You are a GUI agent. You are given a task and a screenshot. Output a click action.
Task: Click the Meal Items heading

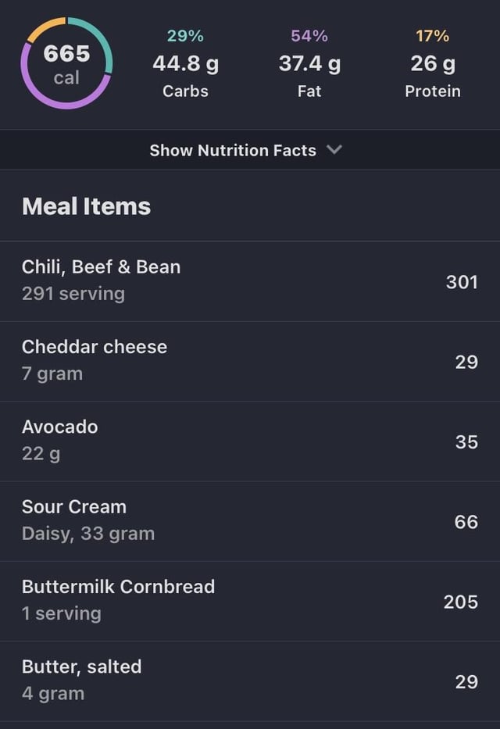click(87, 206)
